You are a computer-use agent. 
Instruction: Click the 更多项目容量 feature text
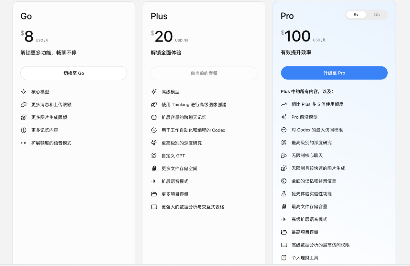coord(175,194)
